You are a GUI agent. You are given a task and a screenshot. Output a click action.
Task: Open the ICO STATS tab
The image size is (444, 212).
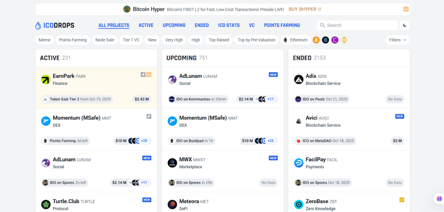point(229,26)
